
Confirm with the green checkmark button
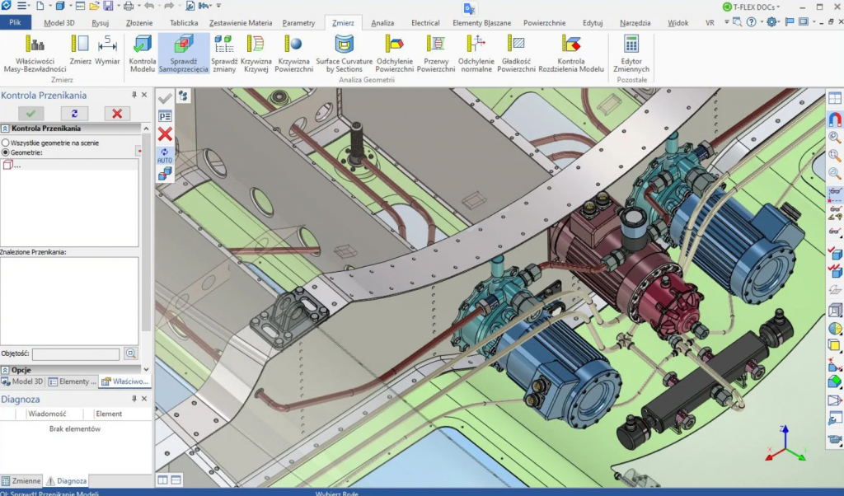coord(30,113)
